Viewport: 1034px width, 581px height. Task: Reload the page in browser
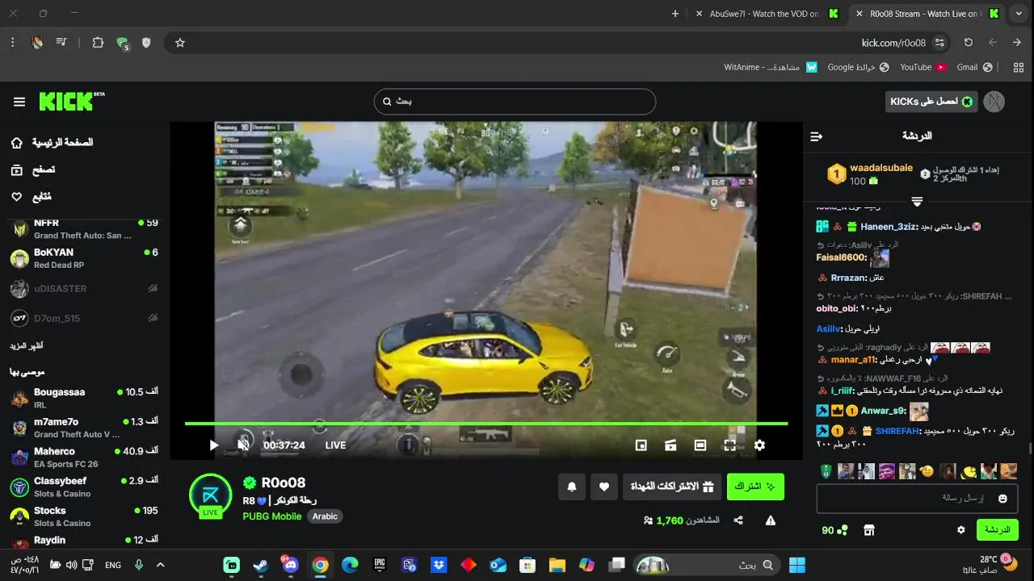(968, 43)
